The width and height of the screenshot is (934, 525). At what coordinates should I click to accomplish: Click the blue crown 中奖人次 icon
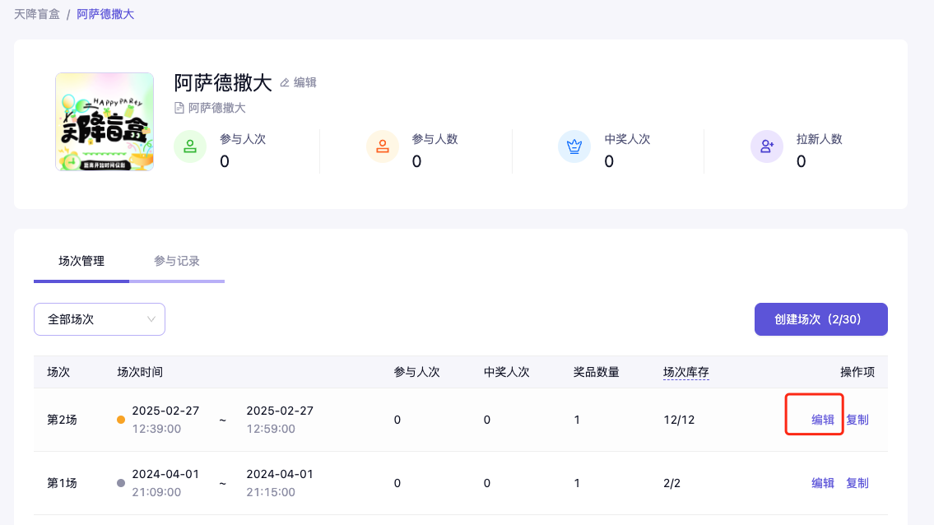tap(574, 147)
